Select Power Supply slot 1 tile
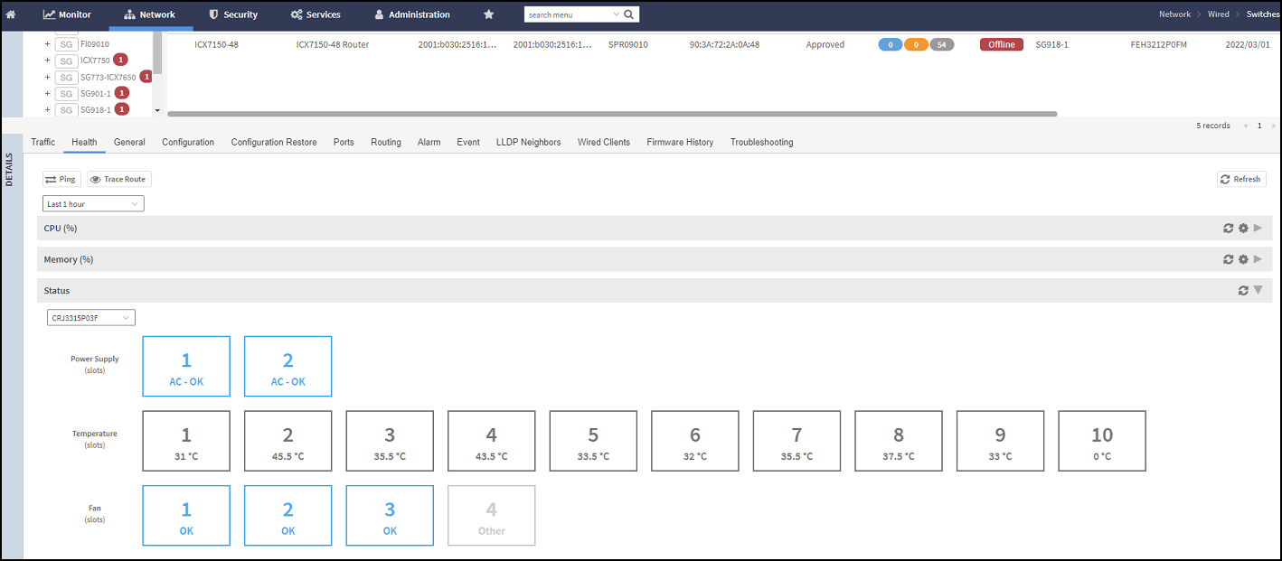Viewport: 1282px width, 561px height. [186, 366]
